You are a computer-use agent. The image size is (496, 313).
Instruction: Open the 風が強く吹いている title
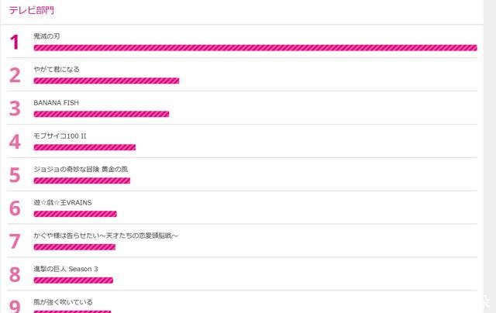[x=63, y=302]
